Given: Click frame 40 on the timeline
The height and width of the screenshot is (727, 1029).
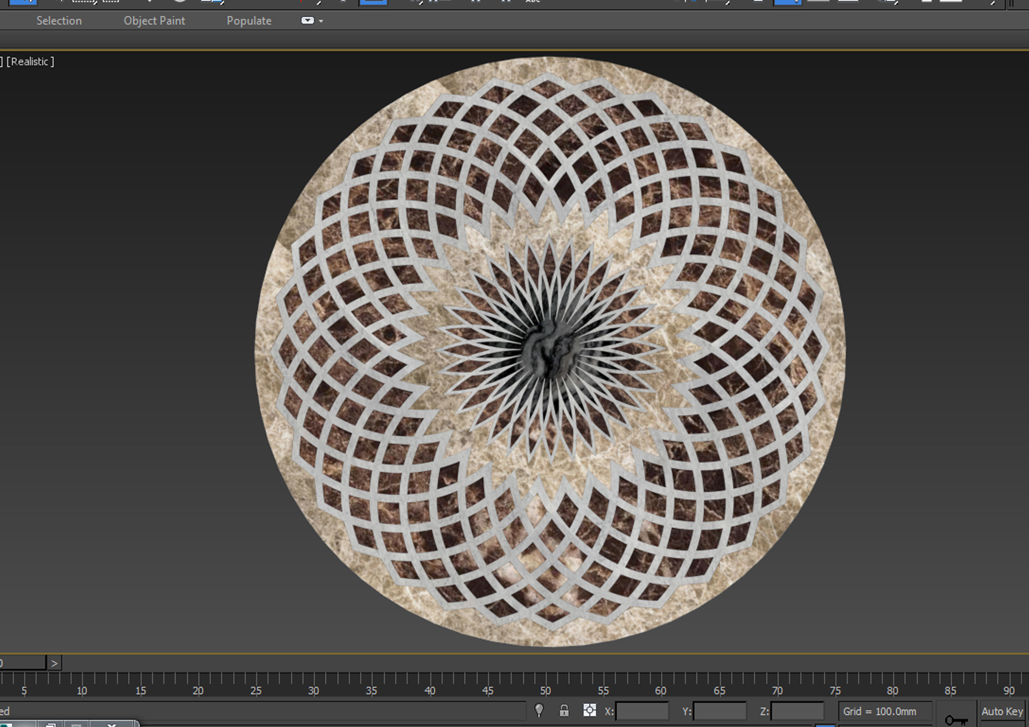Looking at the screenshot, I should click(x=429, y=691).
